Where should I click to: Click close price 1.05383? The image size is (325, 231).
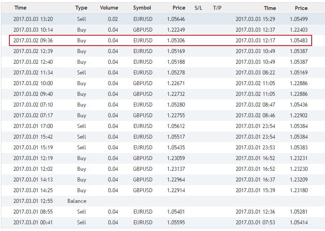click(299, 148)
